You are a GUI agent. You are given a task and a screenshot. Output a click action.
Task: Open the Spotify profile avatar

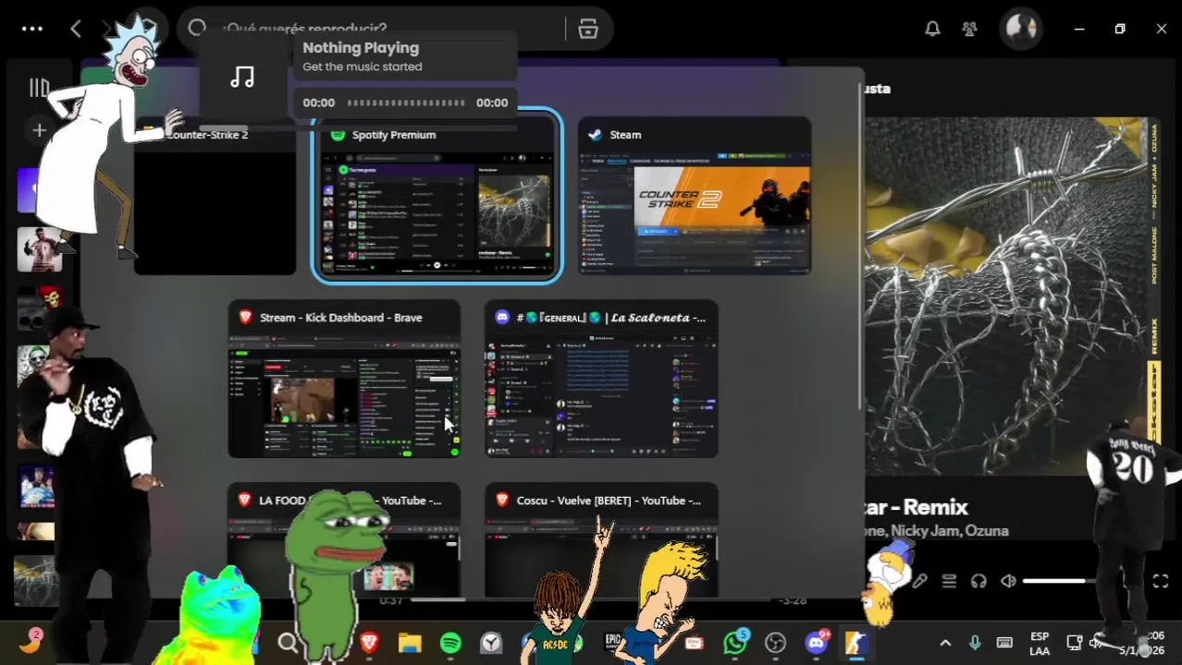tap(1021, 29)
